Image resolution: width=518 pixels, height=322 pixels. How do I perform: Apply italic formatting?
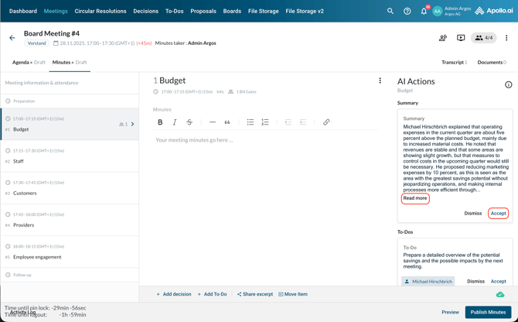[x=175, y=122]
